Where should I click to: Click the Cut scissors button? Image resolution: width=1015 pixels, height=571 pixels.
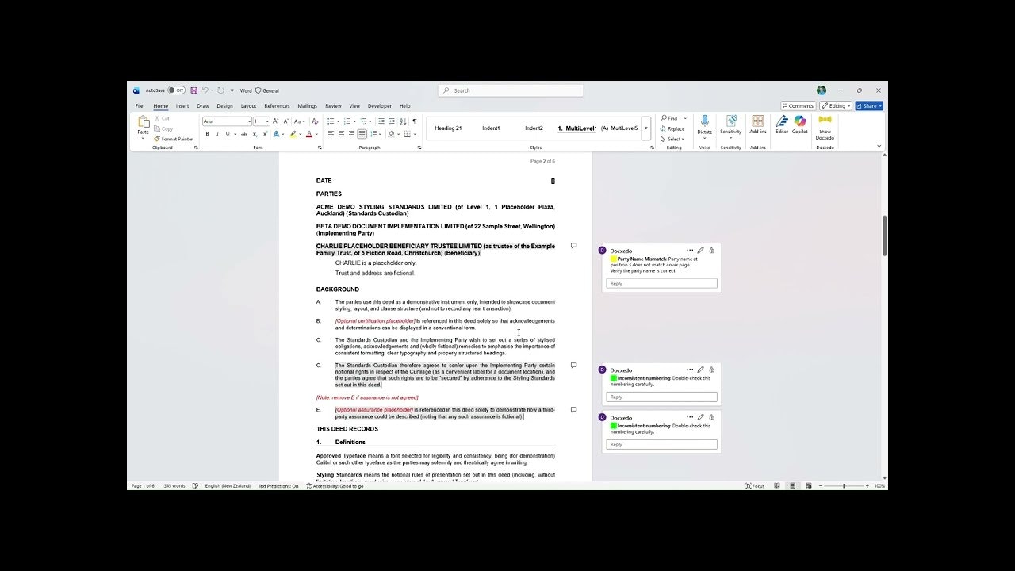pyautogui.click(x=162, y=118)
